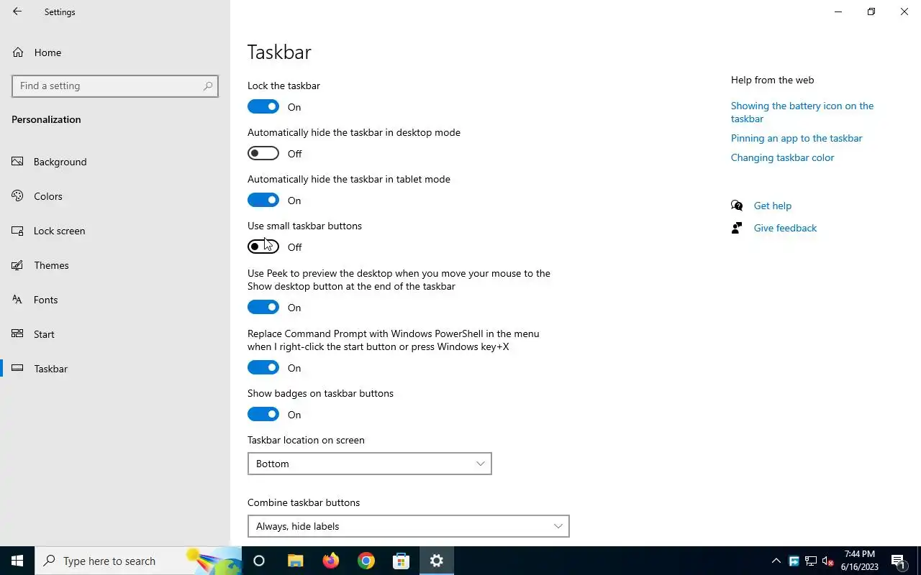Viewport: 921px width, 575px height.
Task: Open Themes icon in sidebar
Action: point(18,265)
